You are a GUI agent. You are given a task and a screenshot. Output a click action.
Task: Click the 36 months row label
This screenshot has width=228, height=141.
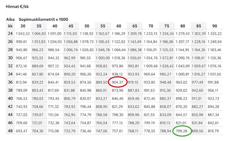point(10,82)
